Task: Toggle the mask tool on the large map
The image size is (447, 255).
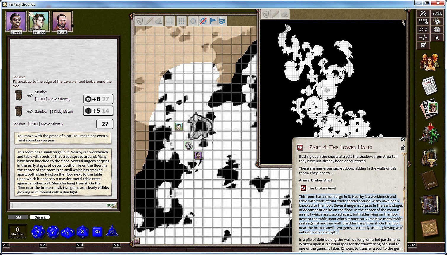Action: click(140, 21)
